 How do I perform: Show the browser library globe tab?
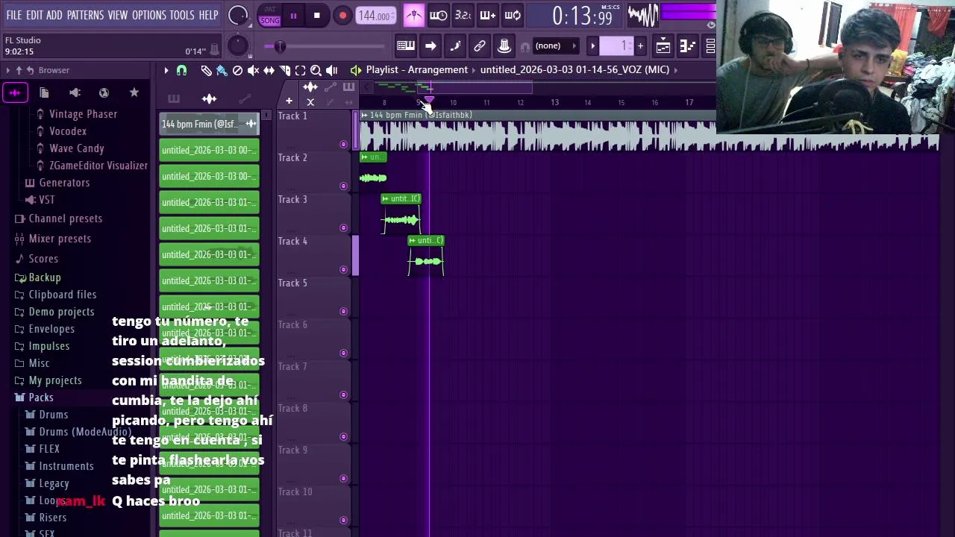pos(104,92)
